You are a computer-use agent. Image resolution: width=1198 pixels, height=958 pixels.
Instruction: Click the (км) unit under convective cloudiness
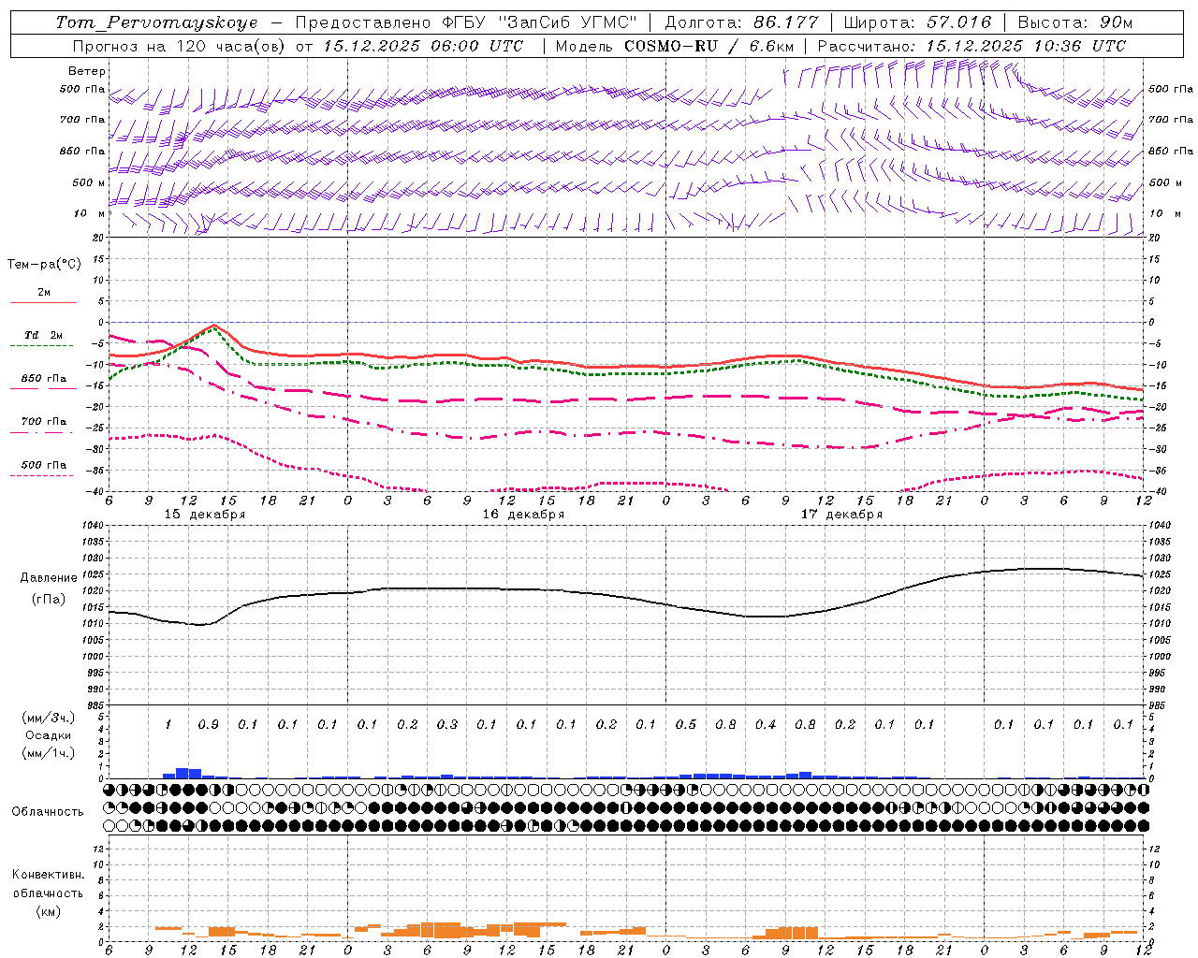[x=48, y=911]
